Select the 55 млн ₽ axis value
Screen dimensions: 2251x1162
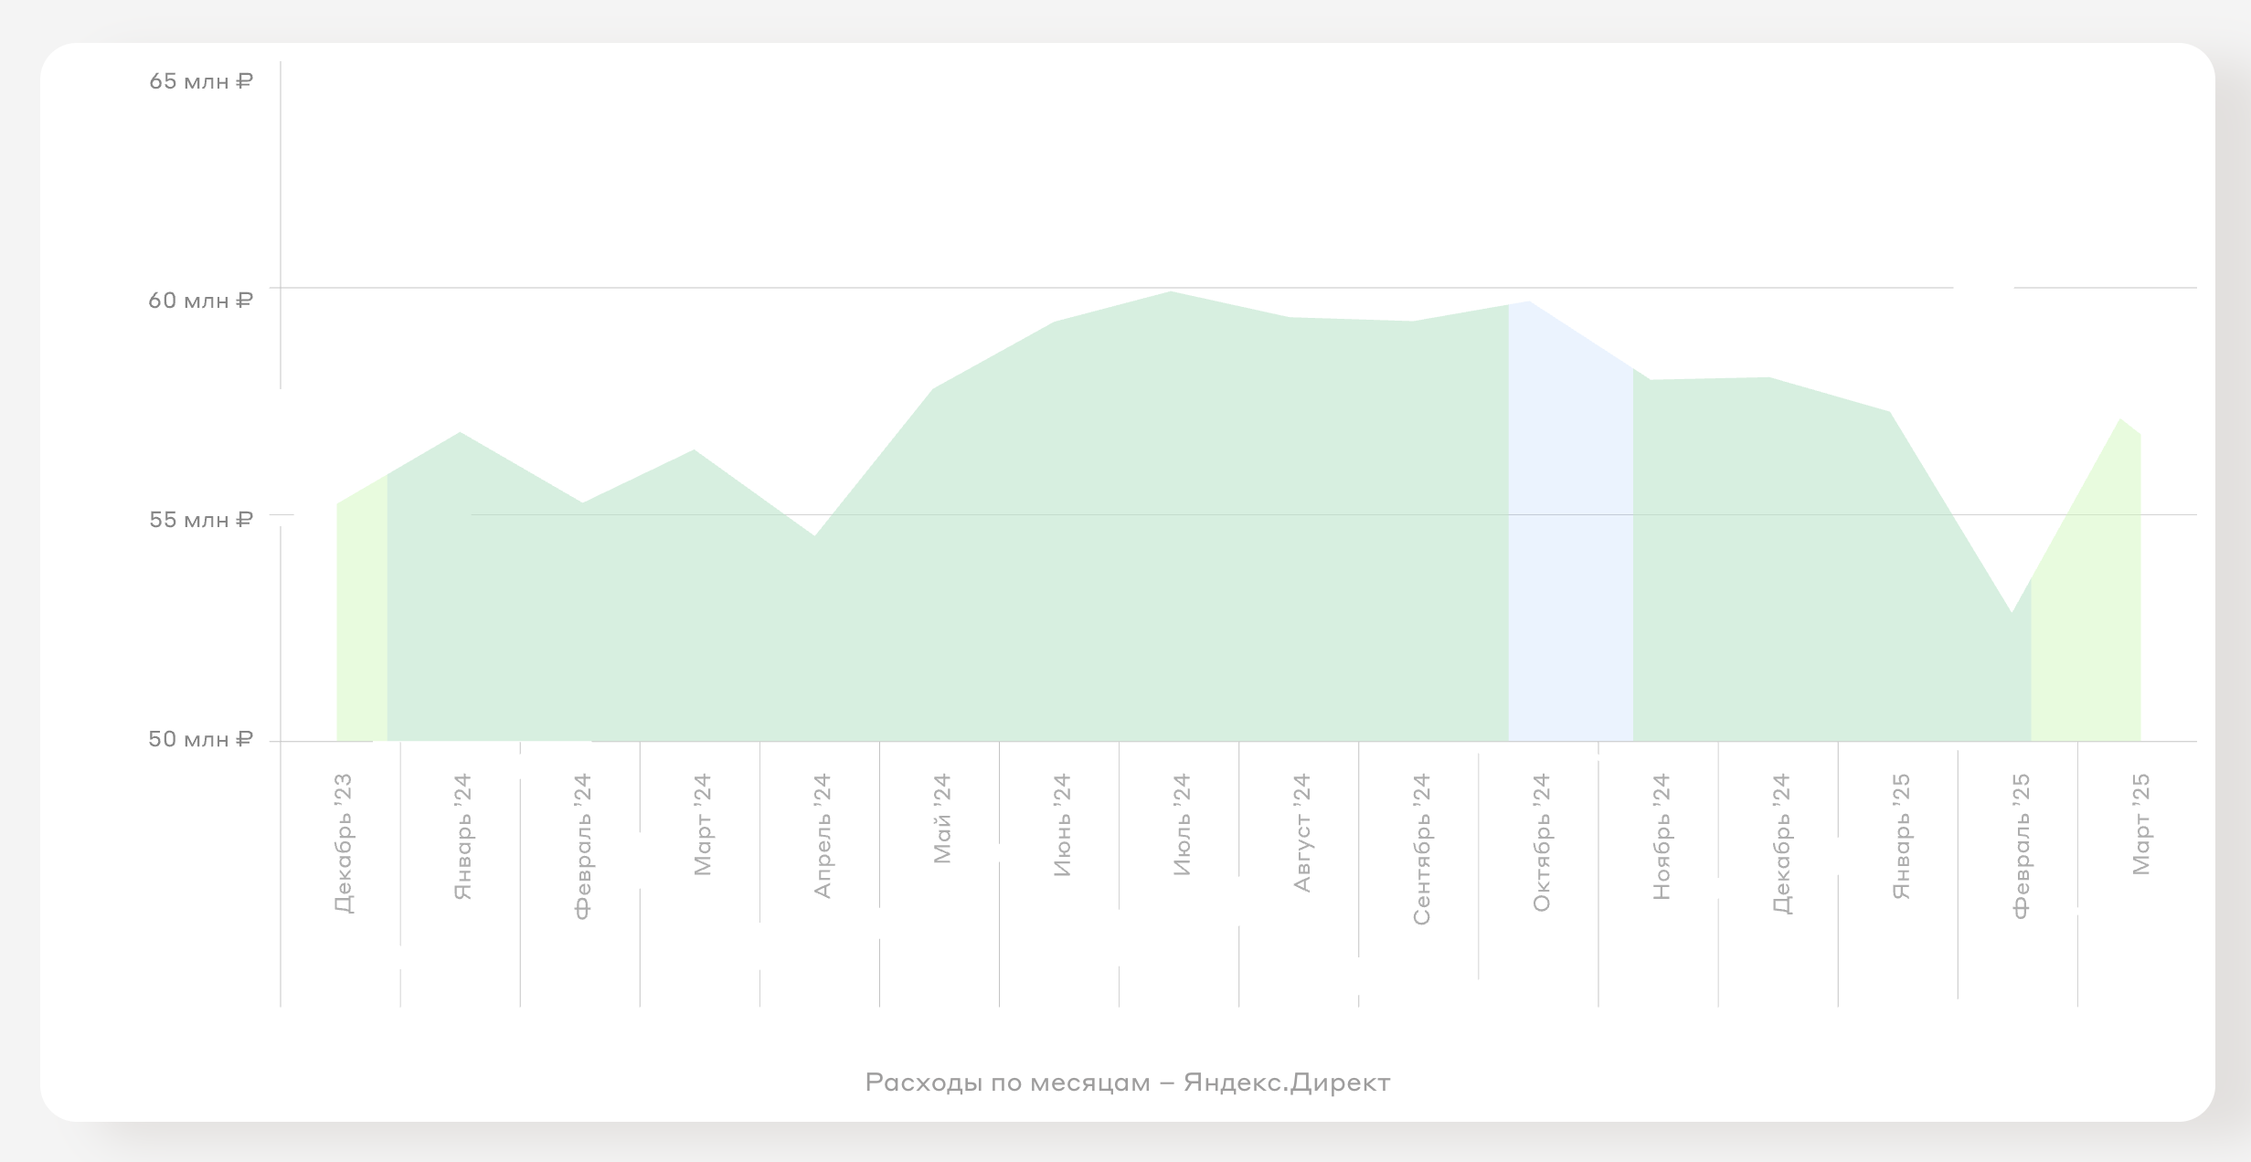pyautogui.click(x=201, y=520)
